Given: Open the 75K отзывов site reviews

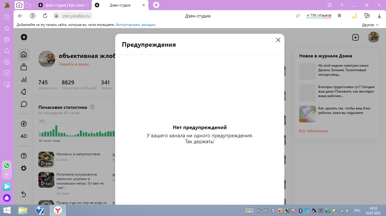Looking at the screenshot, I should (319, 15).
